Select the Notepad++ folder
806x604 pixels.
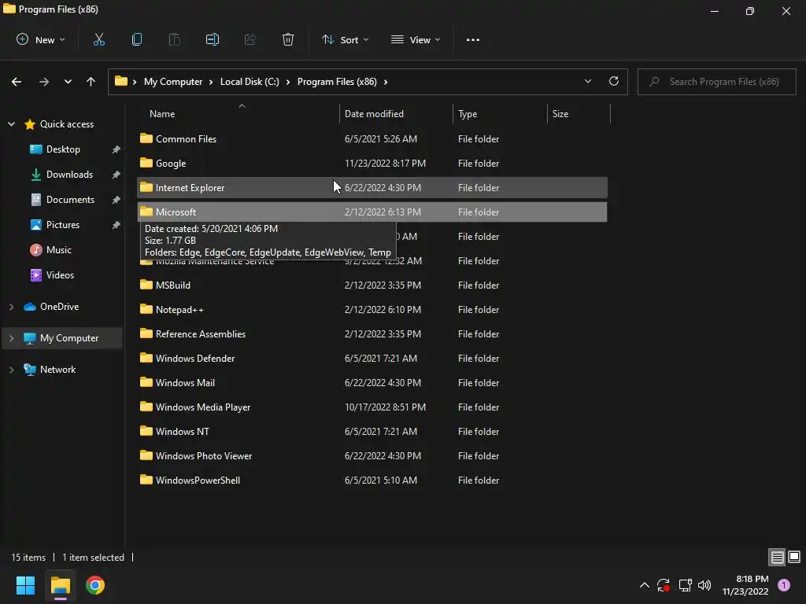pos(372,310)
